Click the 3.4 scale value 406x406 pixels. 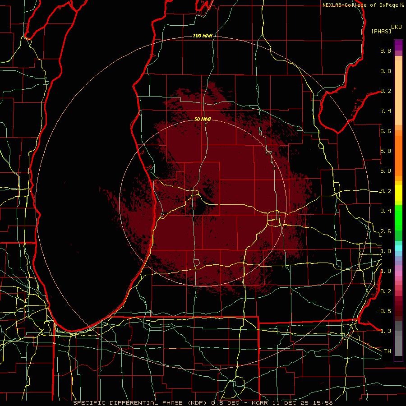pos(386,211)
